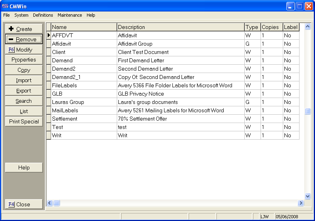This screenshot has height=221, width=315.
Task: Open the Definitions menu
Action: pyautogui.click(x=43, y=15)
